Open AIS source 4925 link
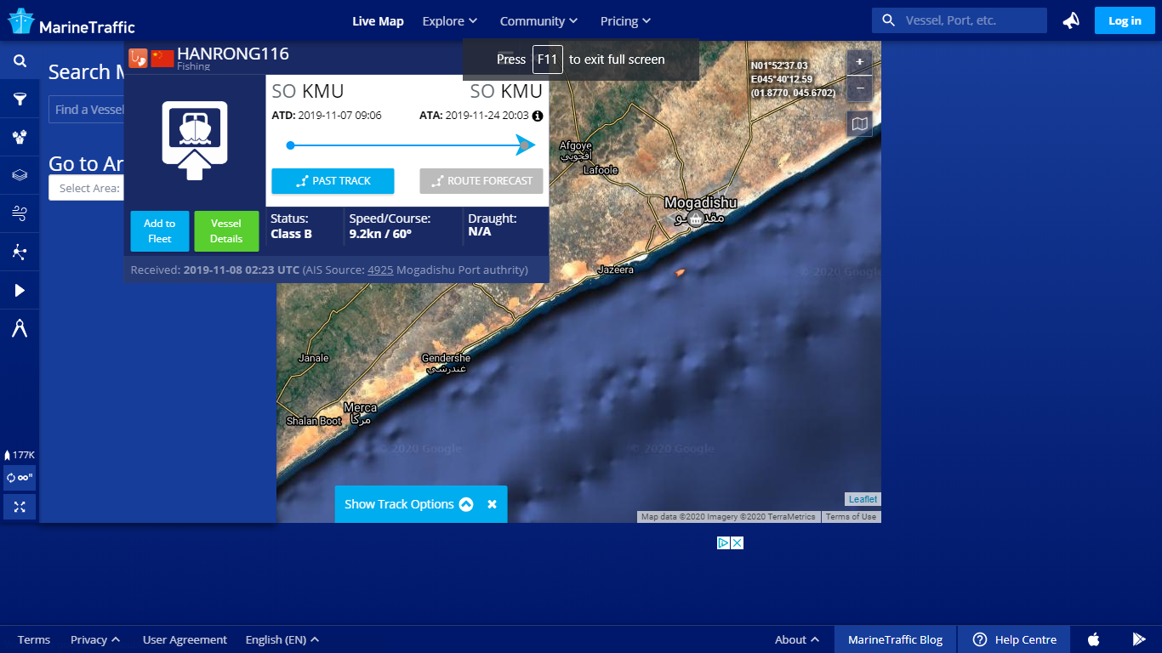 (x=380, y=270)
